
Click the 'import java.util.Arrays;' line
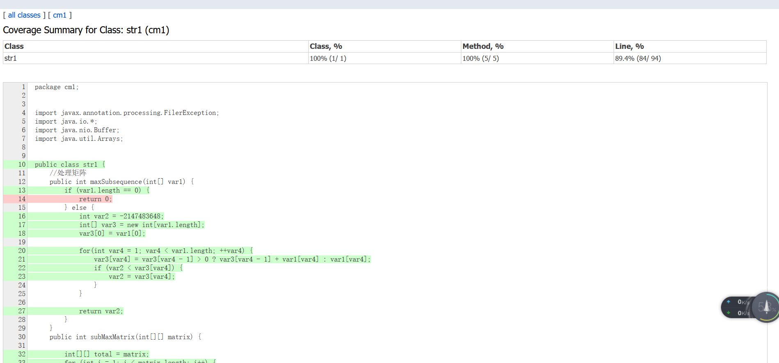point(79,139)
